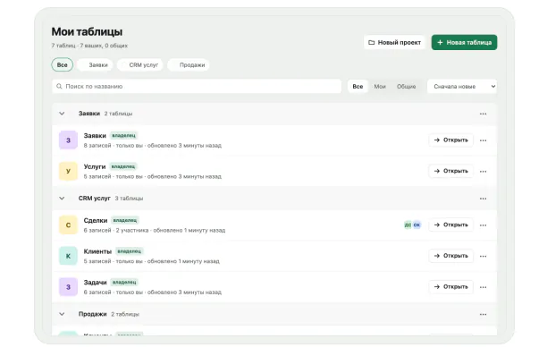Click the Мои таблицы heading
Viewport: 547px width, 356px height.
(x=87, y=32)
